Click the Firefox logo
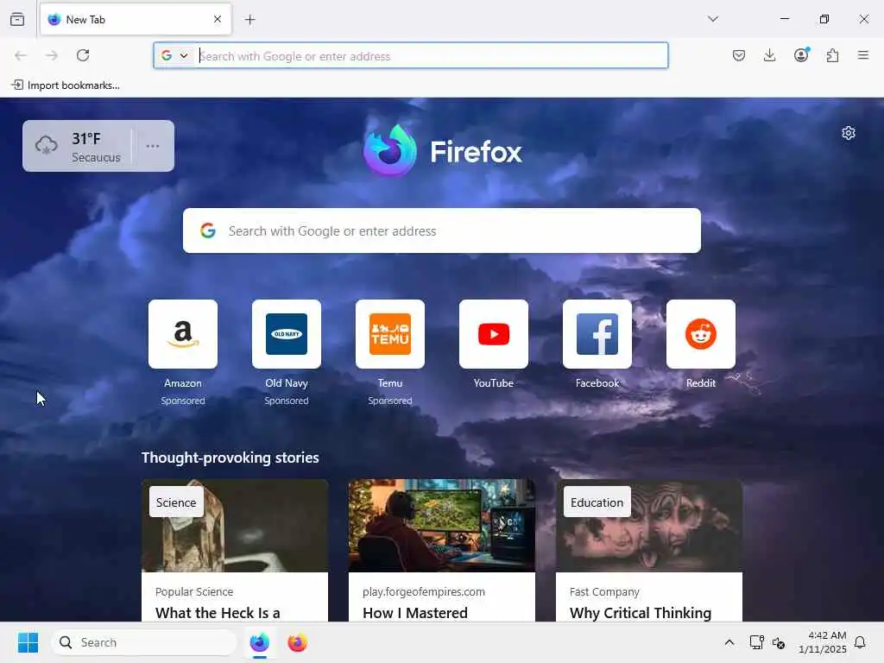 [x=443, y=151]
